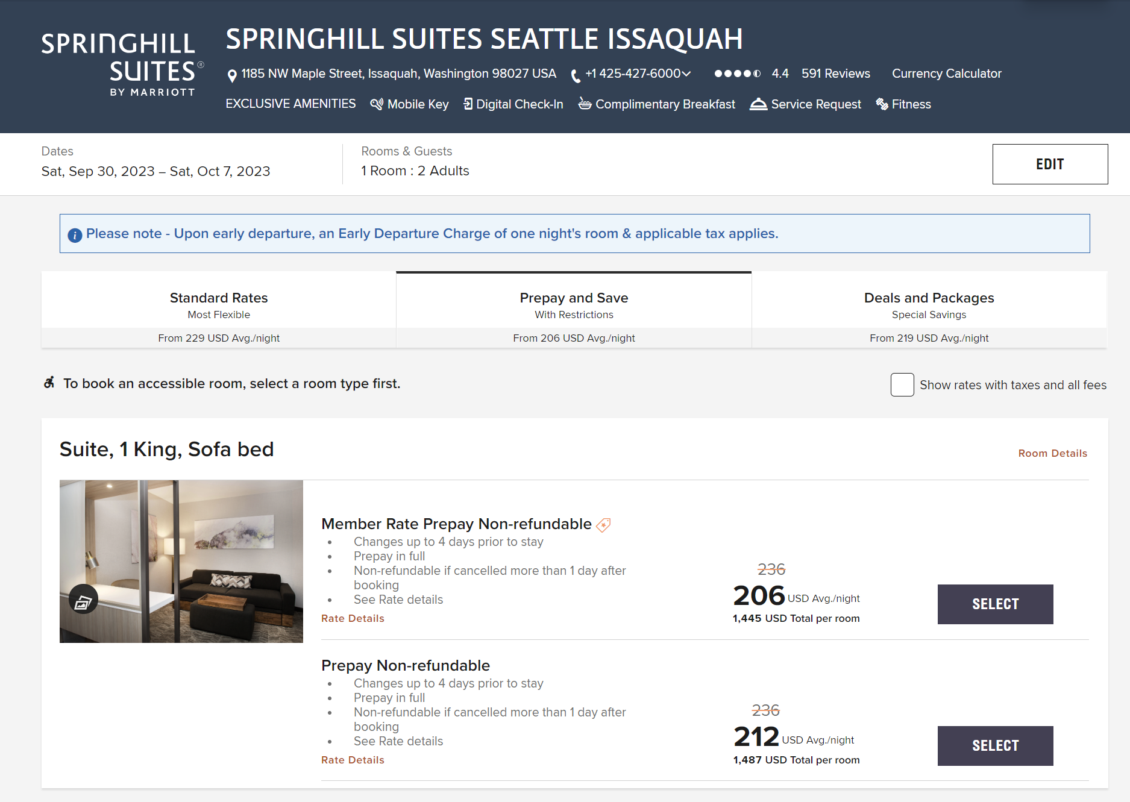
Task: Select the Member Rate Prepay Non-refundable rate
Action: [x=994, y=604]
